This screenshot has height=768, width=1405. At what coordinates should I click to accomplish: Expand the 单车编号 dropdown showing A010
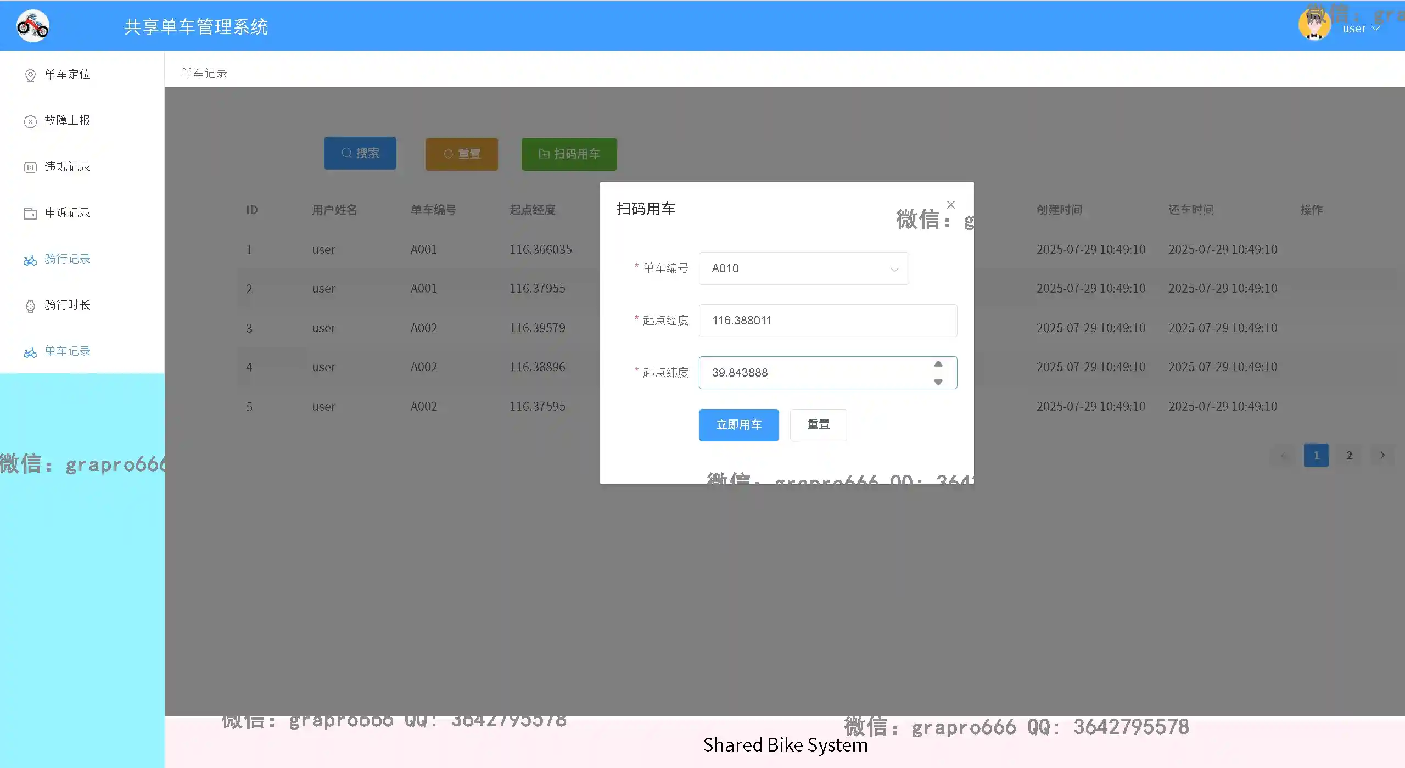[x=804, y=268]
